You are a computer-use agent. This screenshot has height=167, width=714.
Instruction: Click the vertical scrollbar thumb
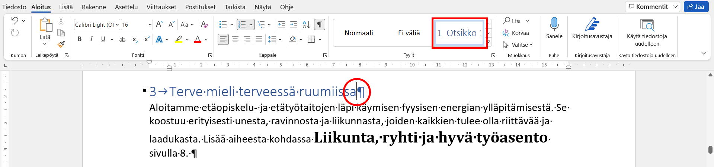click(x=710, y=150)
